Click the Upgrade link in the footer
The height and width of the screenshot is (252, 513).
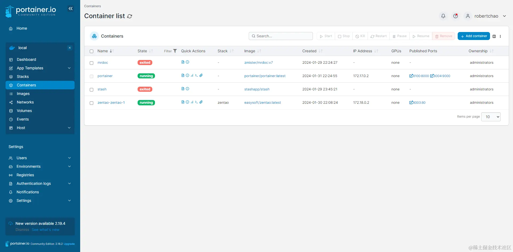pyautogui.click(x=69, y=244)
